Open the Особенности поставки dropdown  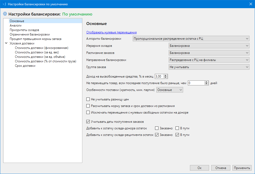click(x=169, y=90)
